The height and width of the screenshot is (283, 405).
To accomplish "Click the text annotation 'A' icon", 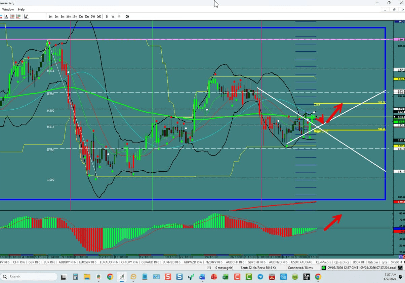I will 6,16.
